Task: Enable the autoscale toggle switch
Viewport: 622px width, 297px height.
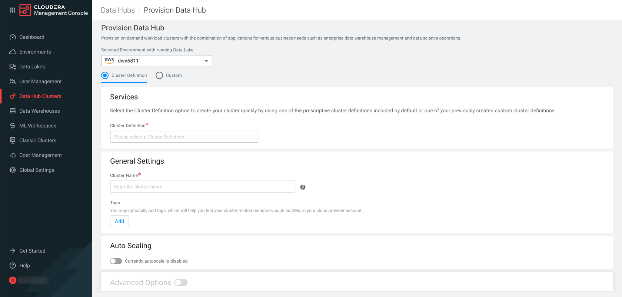Action: click(116, 261)
